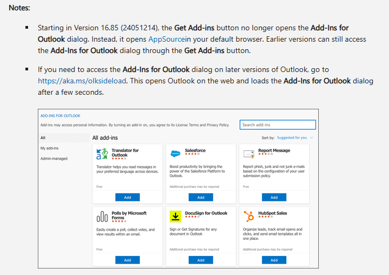The height and width of the screenshot is (275, 389).
Task: Open the HubSpot Sales title
Action: (x=273, y=213)
